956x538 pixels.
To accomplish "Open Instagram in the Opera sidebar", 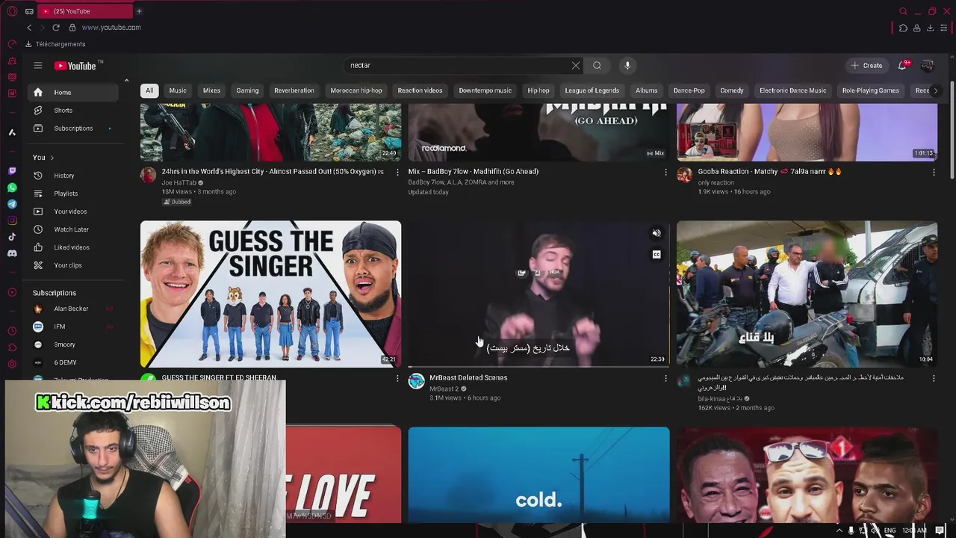I will point(12,220).
